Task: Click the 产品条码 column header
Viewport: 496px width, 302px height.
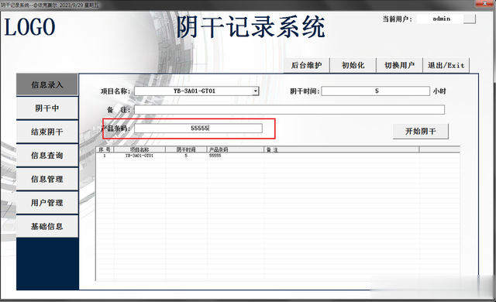Action: pos(236,149)
